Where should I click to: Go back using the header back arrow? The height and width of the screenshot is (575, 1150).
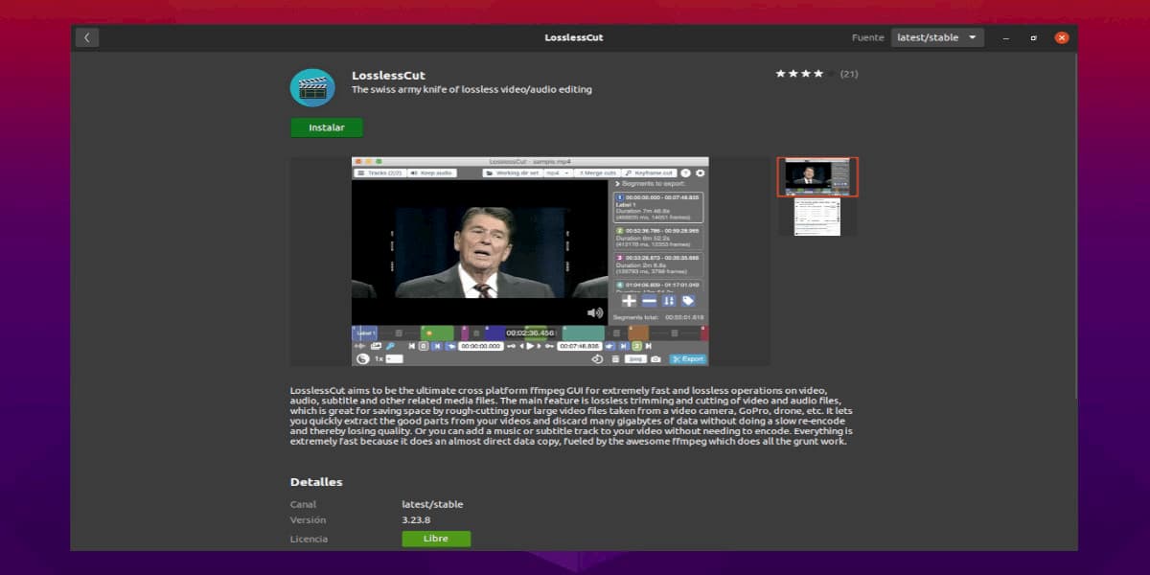87,38
